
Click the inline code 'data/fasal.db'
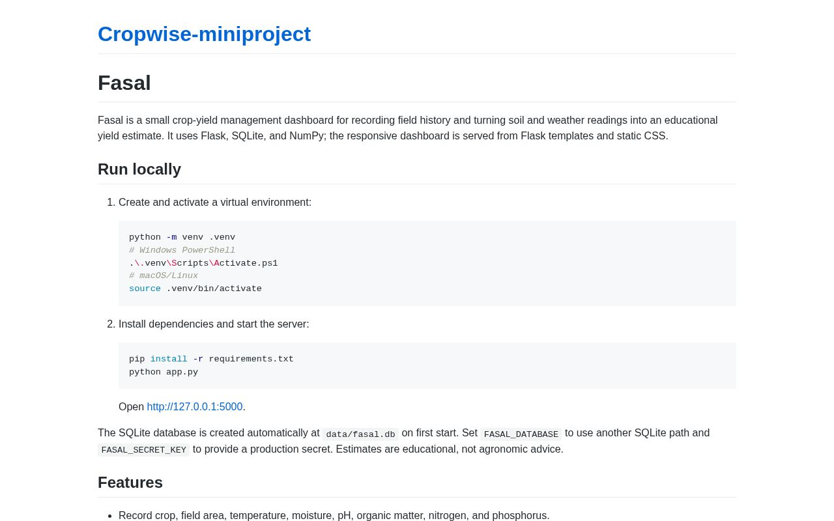[x=360, y=434]
